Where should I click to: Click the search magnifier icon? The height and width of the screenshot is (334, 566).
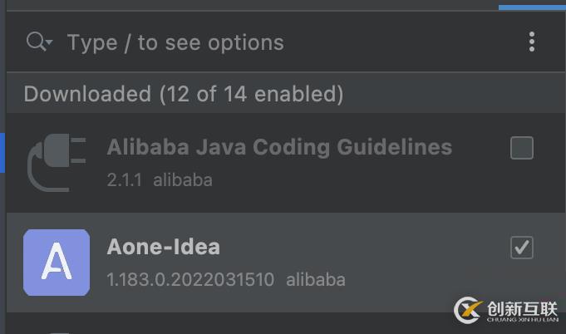pyautogui.click(x=36, y=42)
